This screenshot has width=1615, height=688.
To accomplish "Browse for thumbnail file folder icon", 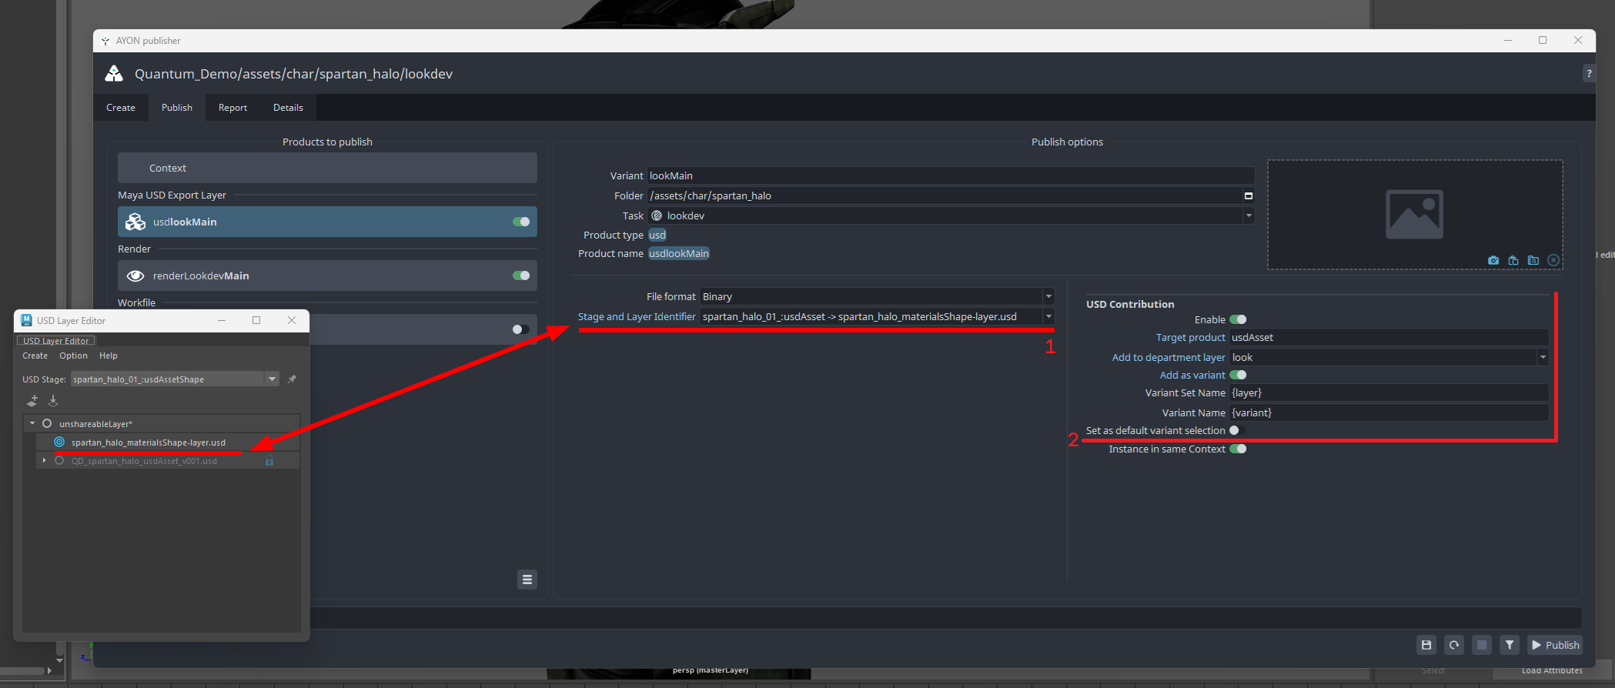I will (1533, 260).
